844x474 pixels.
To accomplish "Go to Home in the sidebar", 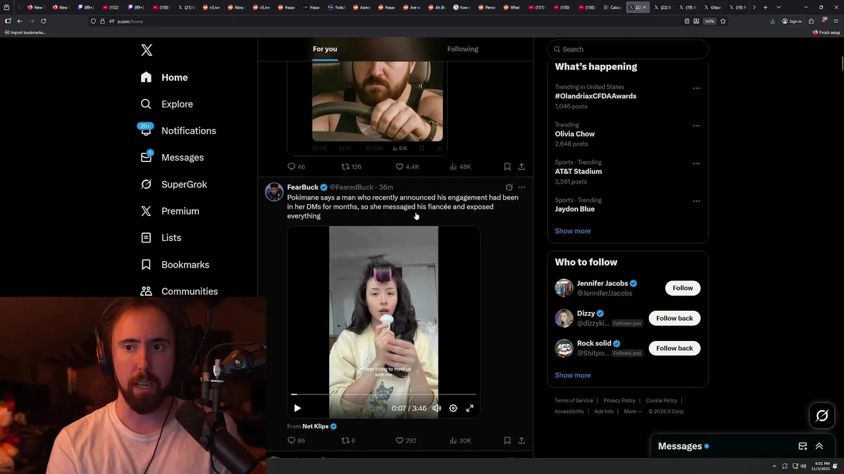I will pos(164,77).
